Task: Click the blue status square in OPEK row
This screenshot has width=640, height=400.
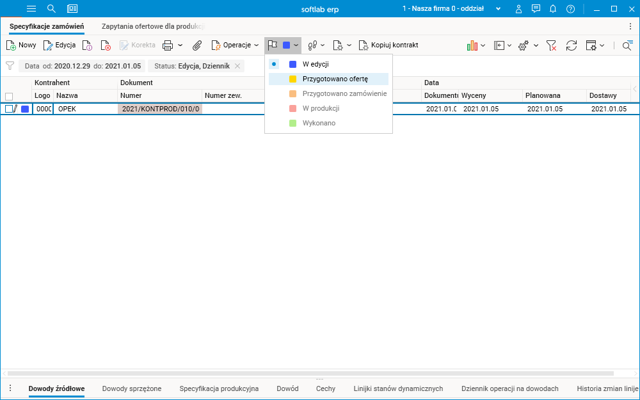Action: pos(25,109)
